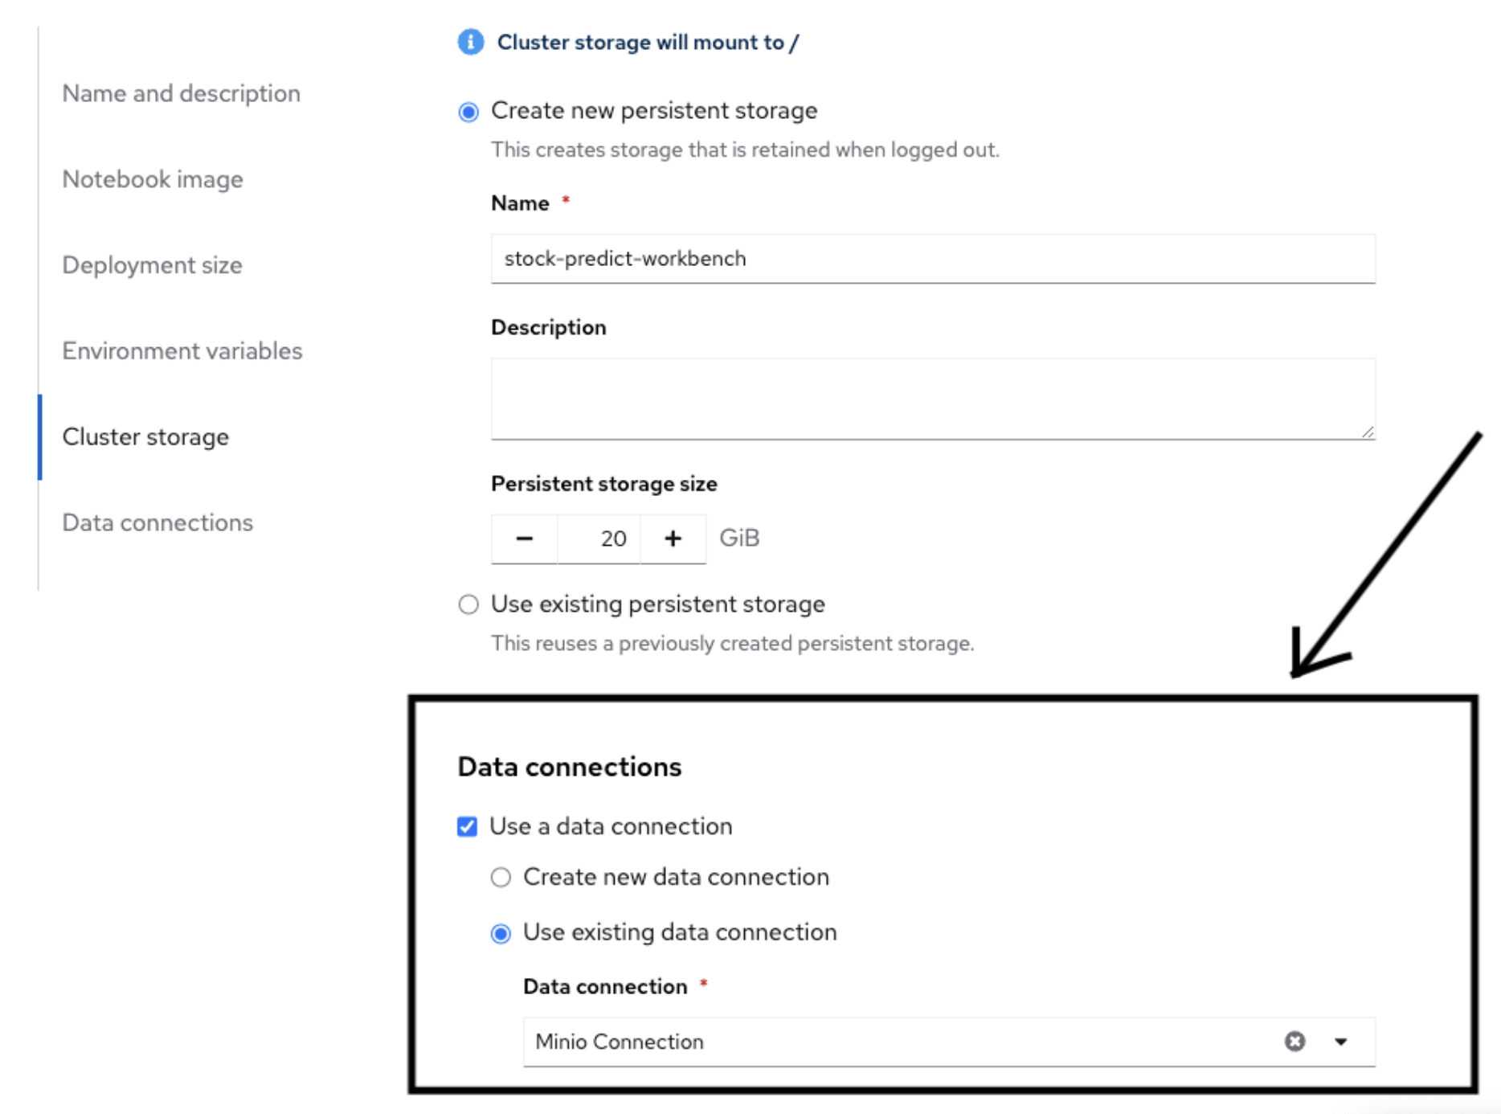This screenshot has width=1501, height=1114.
Task: Click the info icon beside Cluster storage notice
Action: (x=470, y=42)
